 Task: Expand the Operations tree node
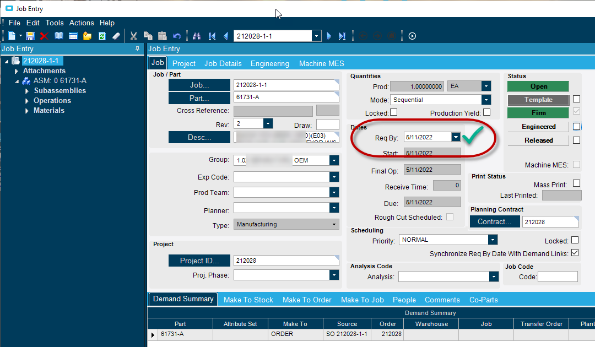pyautogui.click(x=27, y=101)
